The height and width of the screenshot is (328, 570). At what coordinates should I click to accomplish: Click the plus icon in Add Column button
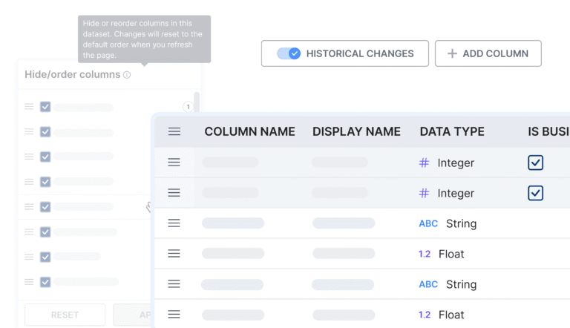click(x=452, y=53)
